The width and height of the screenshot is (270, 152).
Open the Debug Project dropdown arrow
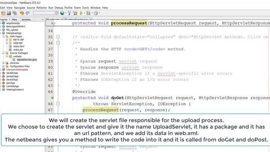pos(92,13)
